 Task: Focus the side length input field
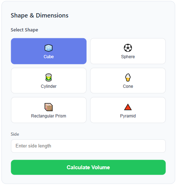(x=88, y=146)
